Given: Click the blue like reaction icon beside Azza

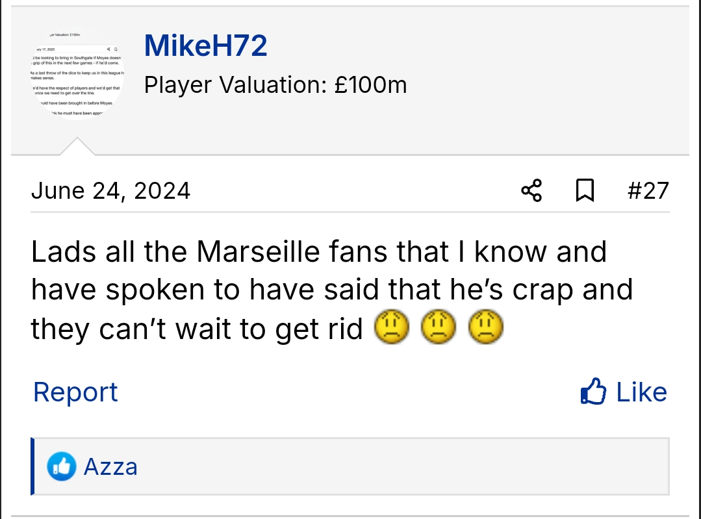Looking at the screenshot, I should pyautogui.click(x=62, y=466).
